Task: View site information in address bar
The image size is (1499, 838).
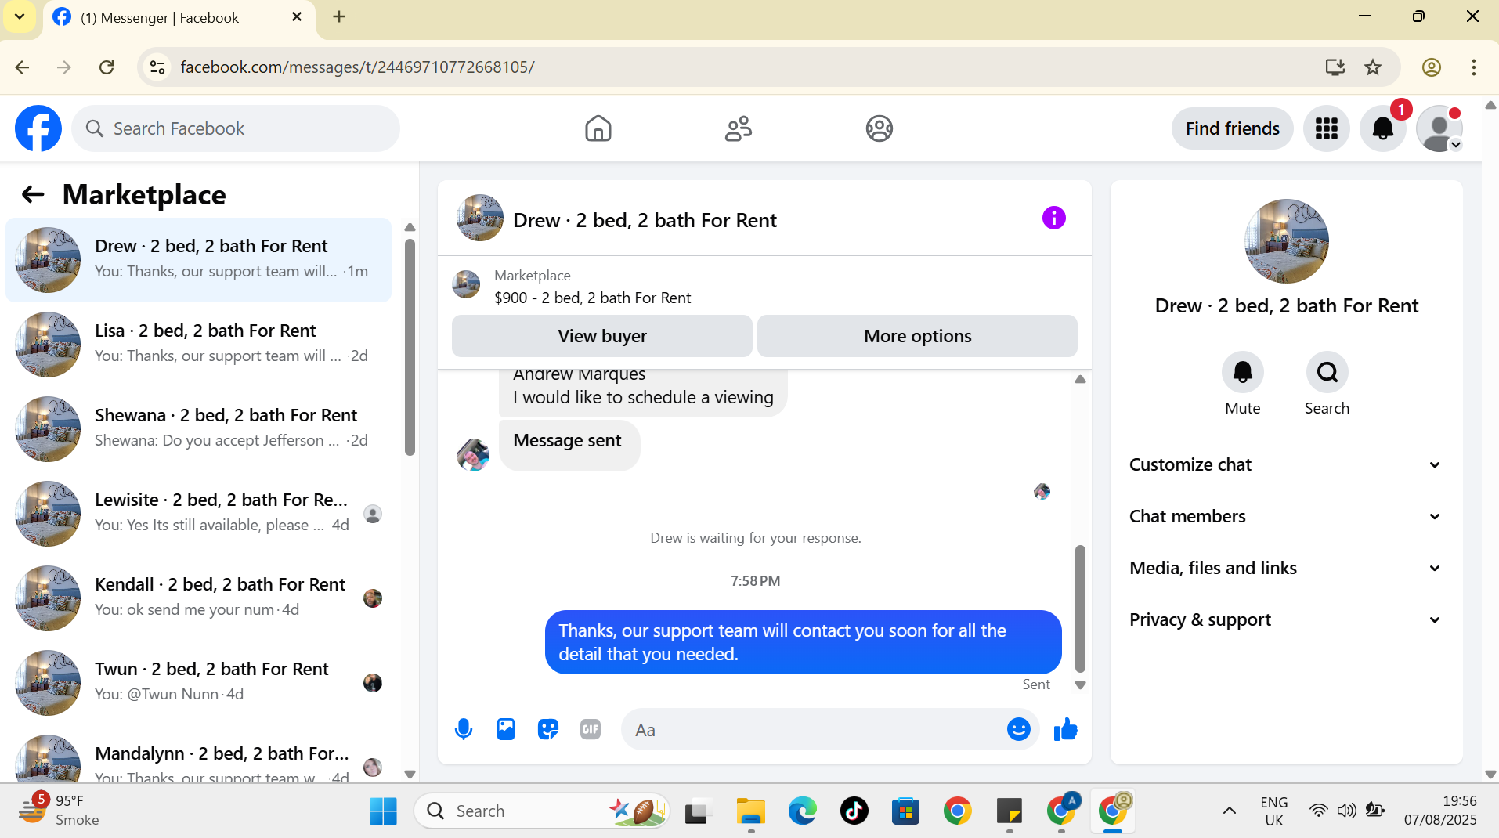Action: pyautogui.click(x=157, y=67)
